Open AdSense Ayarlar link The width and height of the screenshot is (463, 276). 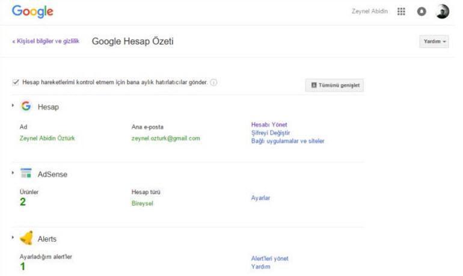pos(260,198)
